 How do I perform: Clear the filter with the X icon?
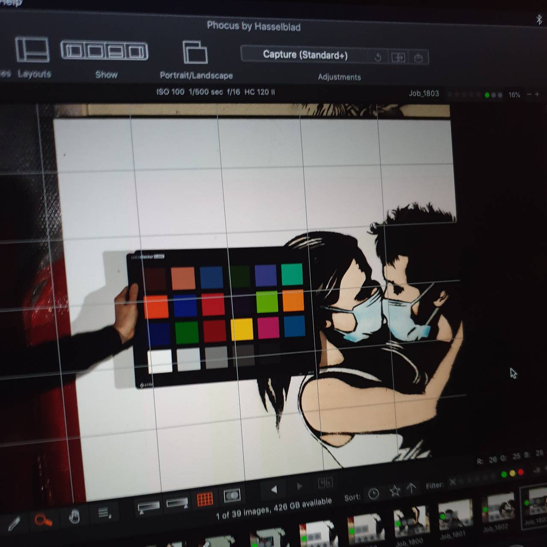(453, 482)
